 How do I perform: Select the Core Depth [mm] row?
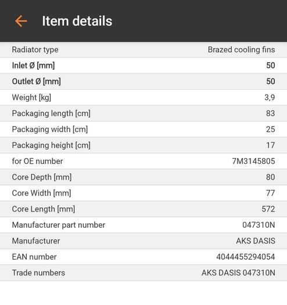(x=143, y=177)
